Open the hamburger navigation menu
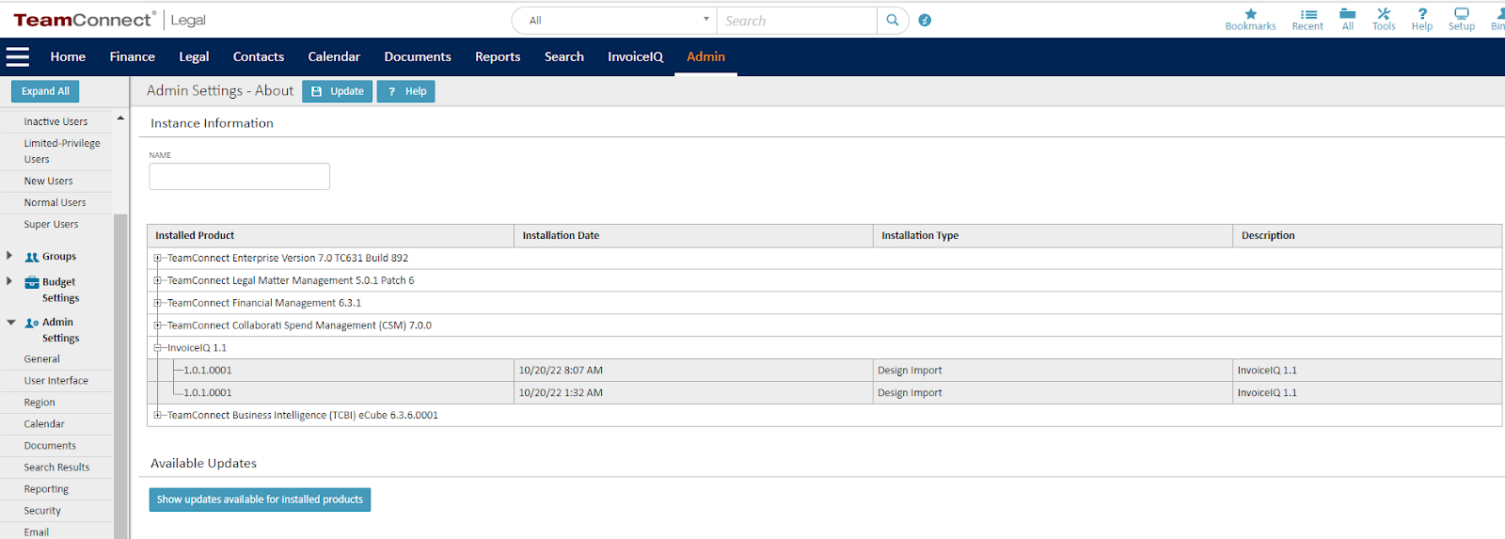 (x=18, y=57)
